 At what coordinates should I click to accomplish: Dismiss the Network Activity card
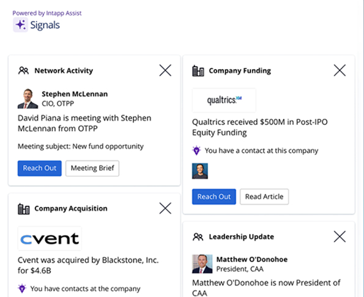(x=165, y=70)
